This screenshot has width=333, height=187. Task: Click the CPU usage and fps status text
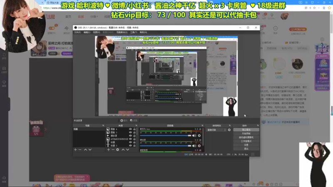pos(237,155)
